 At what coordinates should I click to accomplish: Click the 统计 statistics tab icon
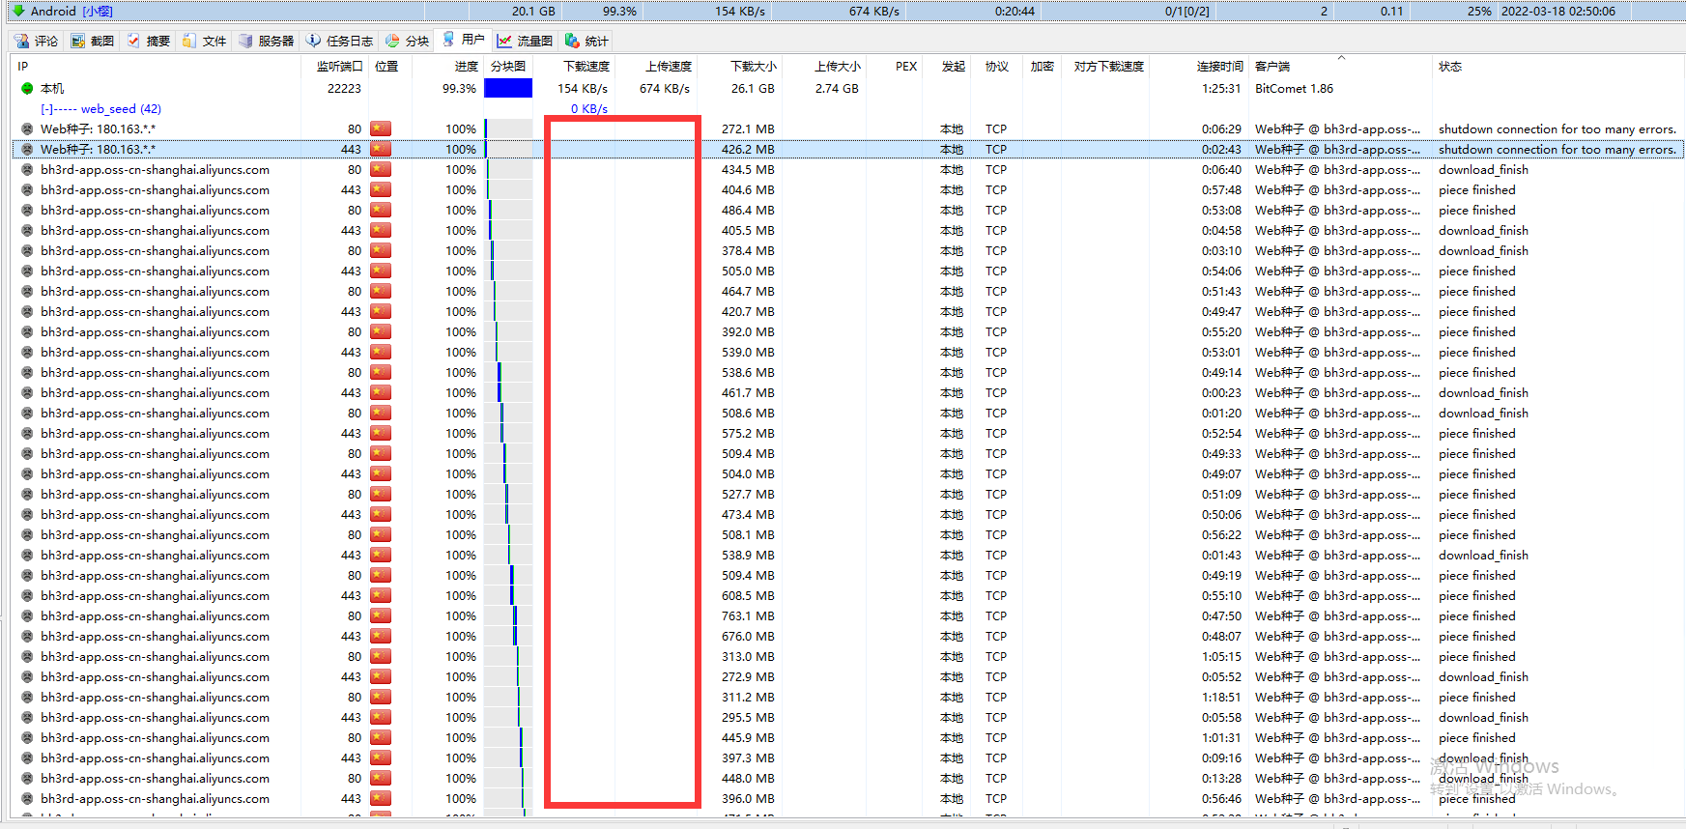[572, 41]
